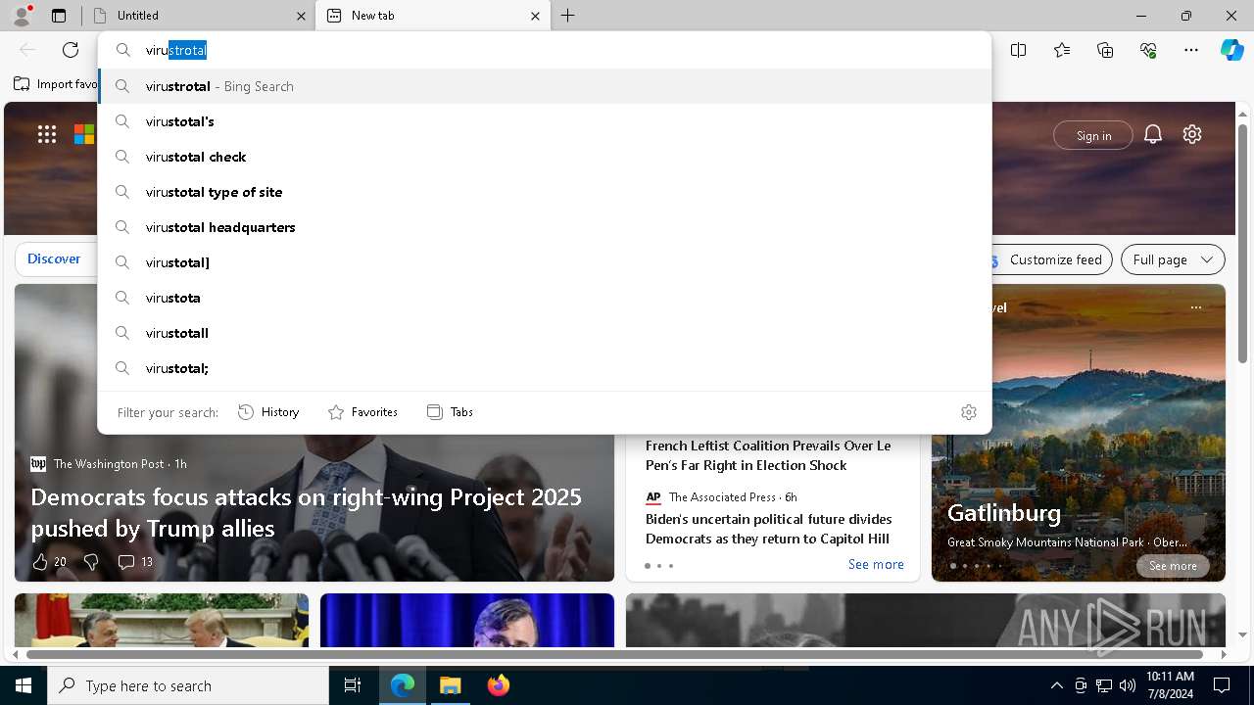Open the Democrats focus attacks headline
This screenshot has width=1254, height=705.
306,512
